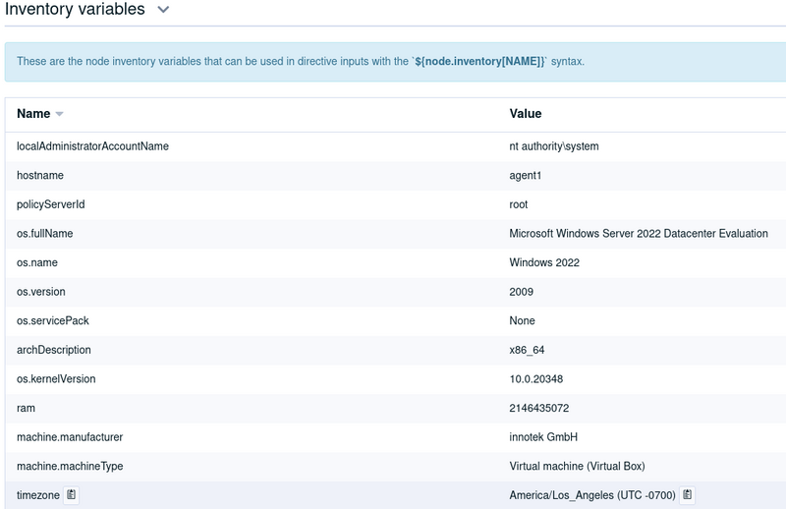
Task: Click the x86_64 archDescription value
Action: [527, 350]
